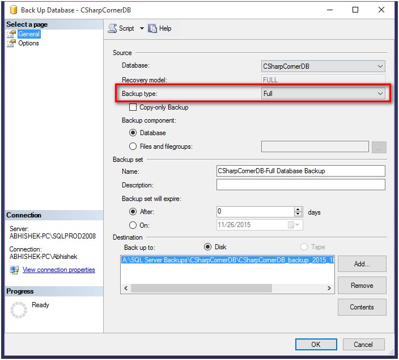Screen dimensions: 399x360
Task: Click destination list scroll right arrow
Action: coord(329,288)
